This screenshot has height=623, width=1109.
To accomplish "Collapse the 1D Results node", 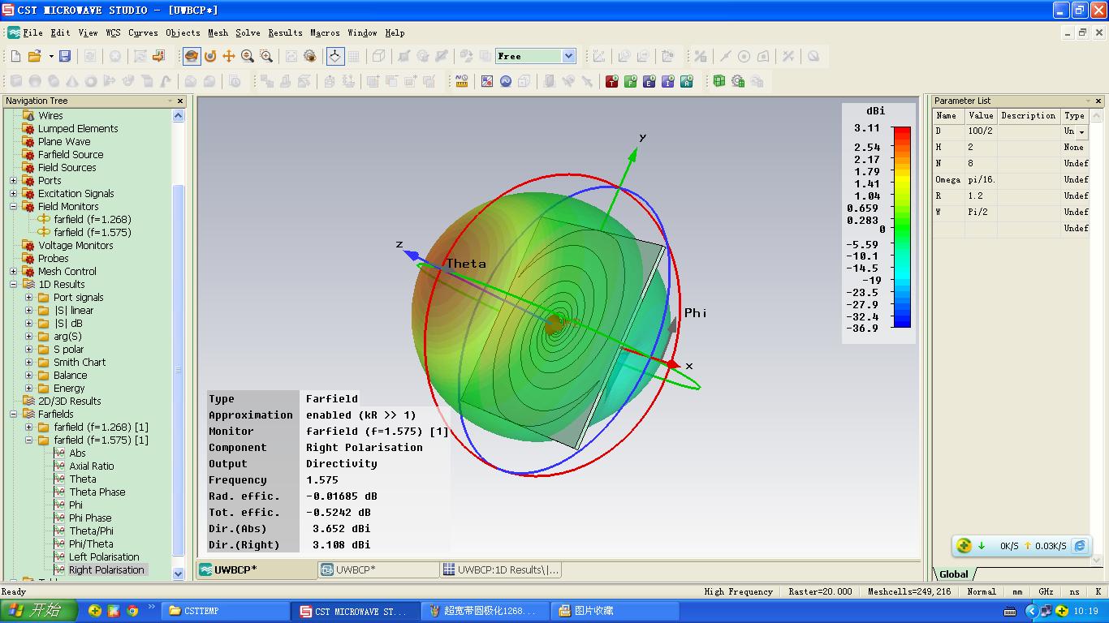I will 13,285.
